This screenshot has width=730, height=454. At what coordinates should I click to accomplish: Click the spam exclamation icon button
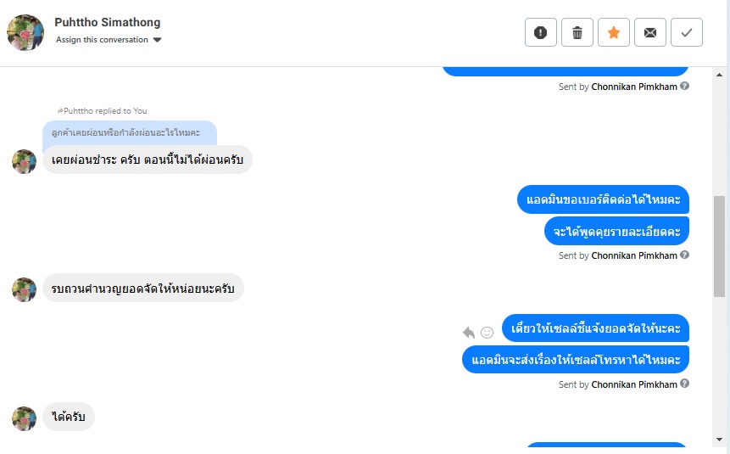541,32
